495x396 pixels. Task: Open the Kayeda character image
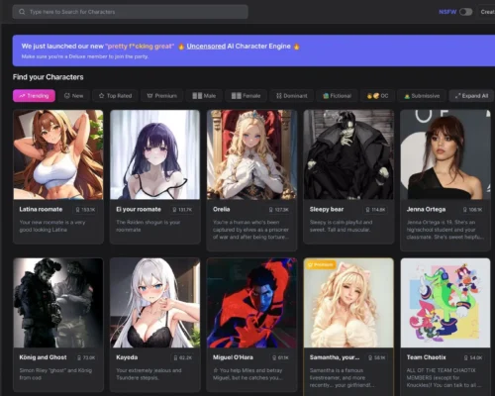[154, 303]
